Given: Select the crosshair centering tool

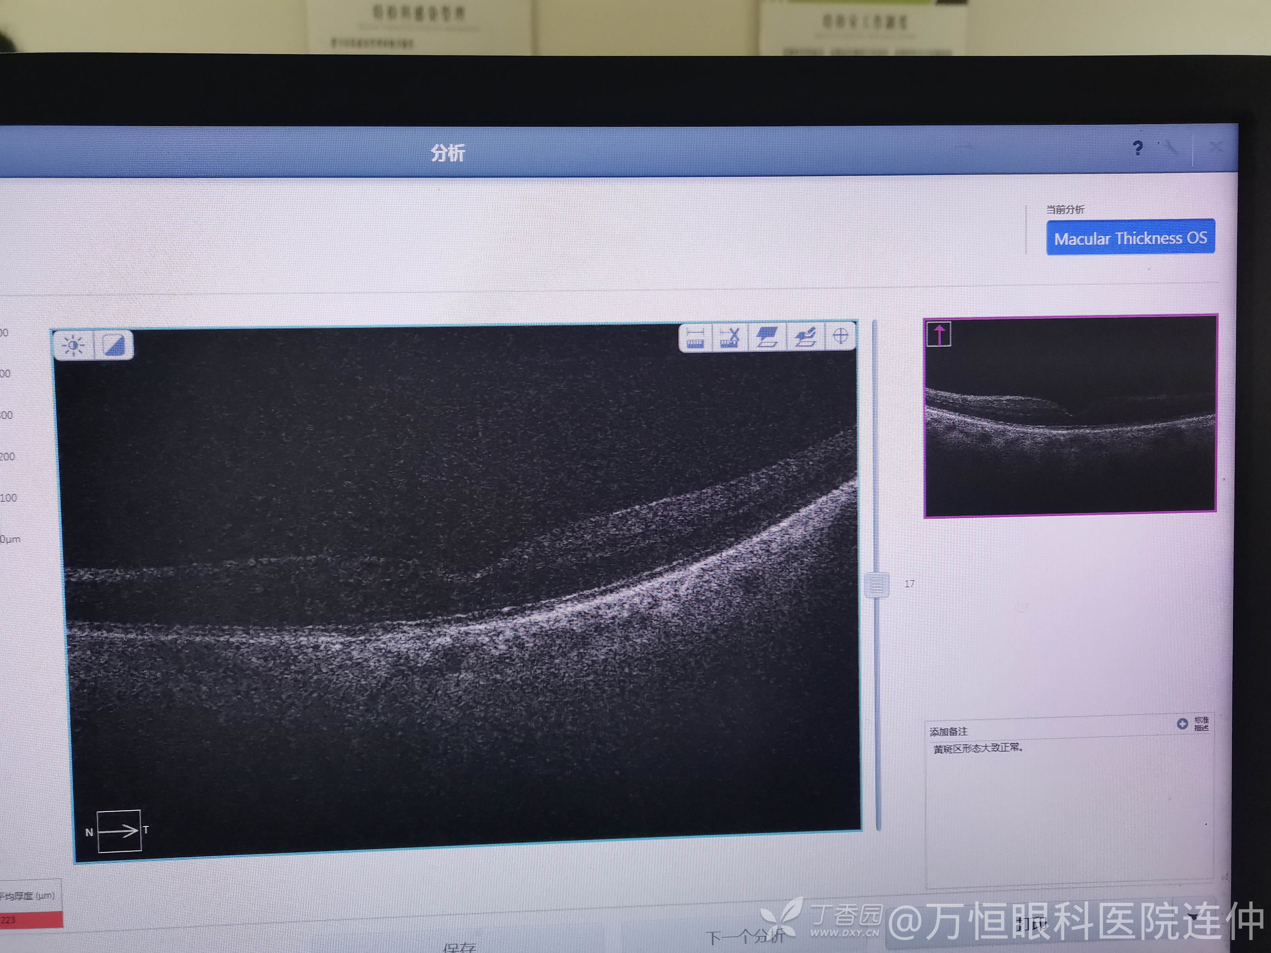Looking at the screenshot, I should pos(840,335).
